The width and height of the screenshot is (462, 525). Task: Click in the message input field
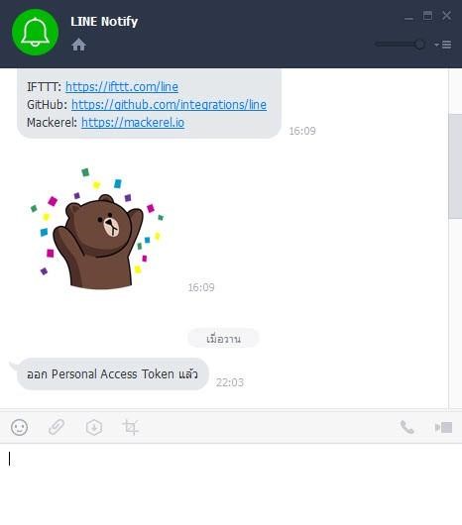(x=231, y=484)
